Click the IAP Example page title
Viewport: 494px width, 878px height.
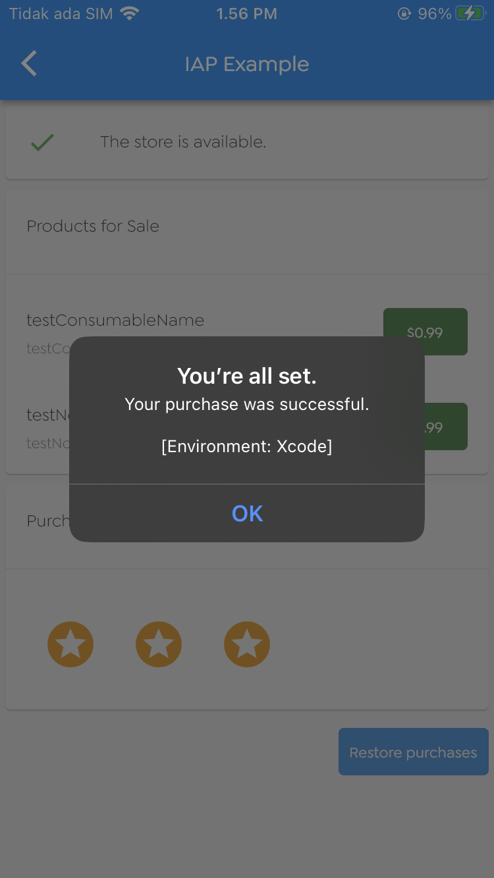click(x=247, y=64)
